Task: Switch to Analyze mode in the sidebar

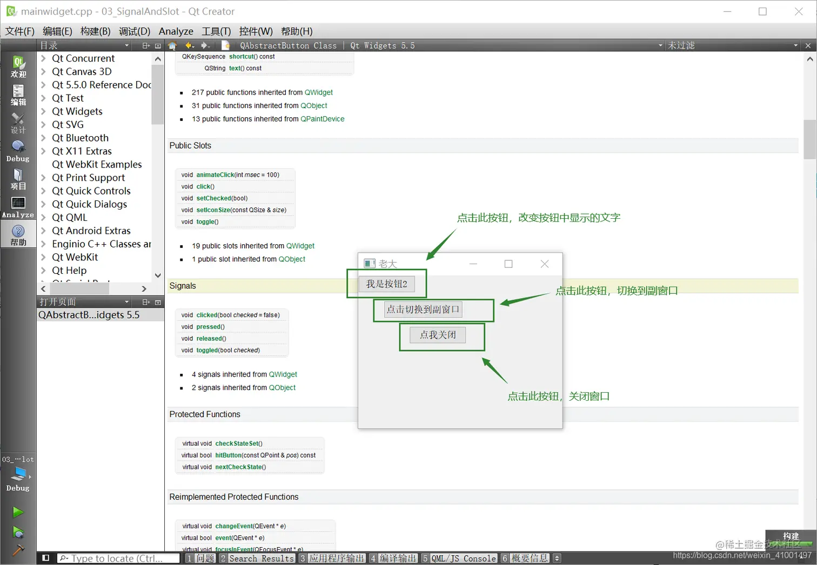Action: (18, 207)
